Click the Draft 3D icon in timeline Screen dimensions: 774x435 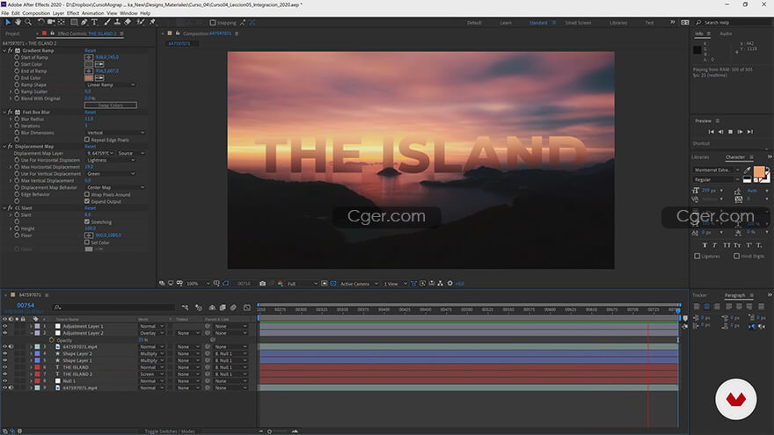(x=199, y=308)
